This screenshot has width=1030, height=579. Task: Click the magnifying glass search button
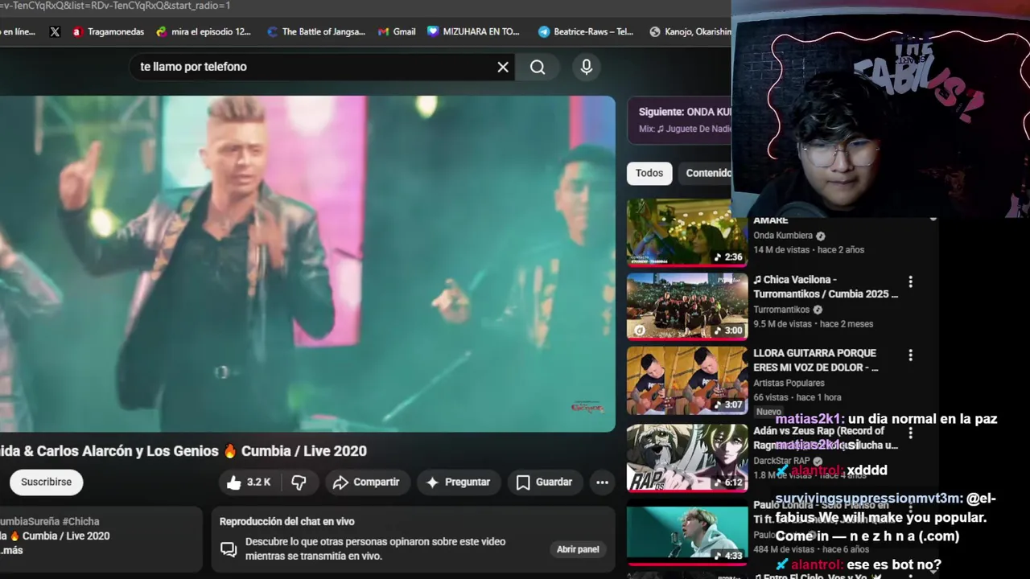pos(538,68)
